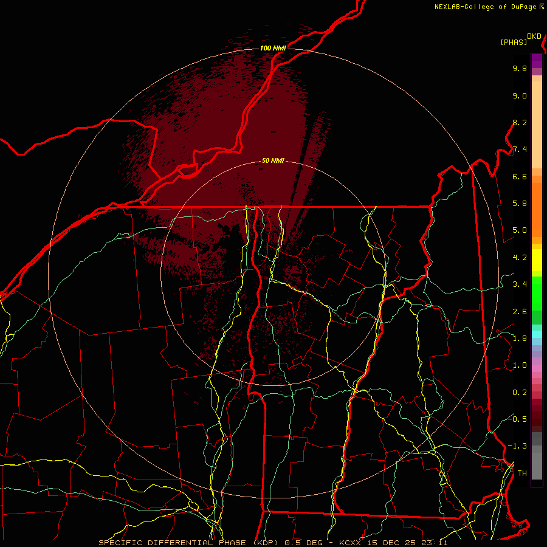Click the 8.2 legend value

point(520,122)
